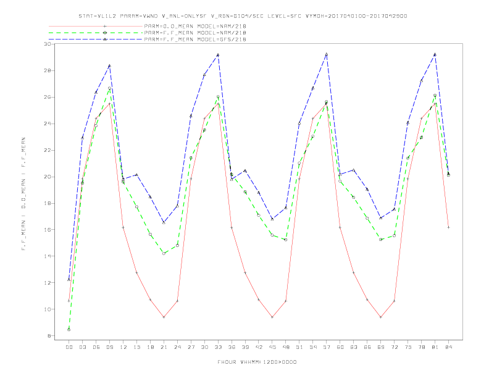Click x-axis tick label 45
The width and height of the screenshot is (489, 378).
point(272,347)
